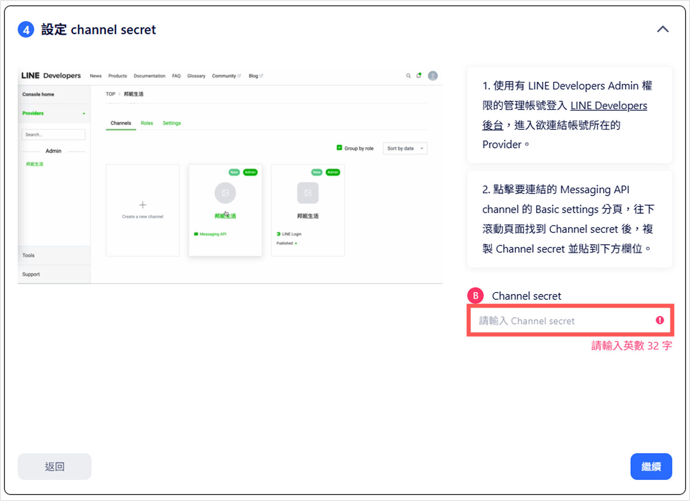Click the 返回 button
The image size is (690, 501).
point(55,466)
